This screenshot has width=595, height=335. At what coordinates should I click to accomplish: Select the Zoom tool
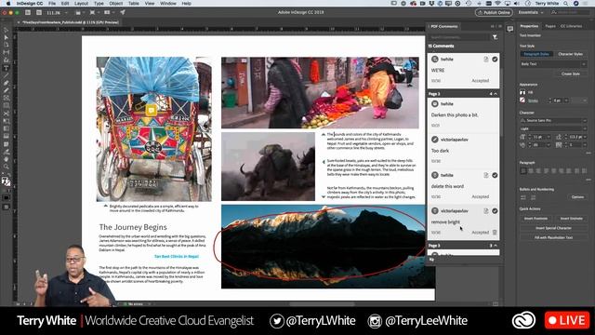point(7,167)
